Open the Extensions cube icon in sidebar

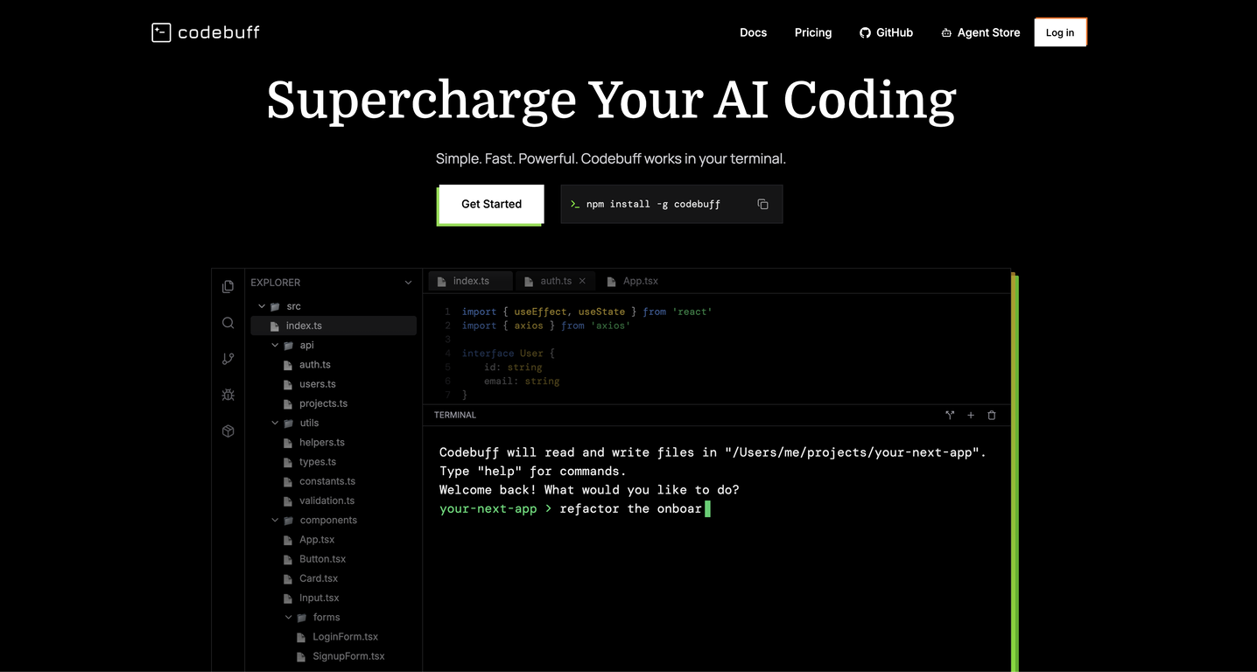[x=228, y=431]
